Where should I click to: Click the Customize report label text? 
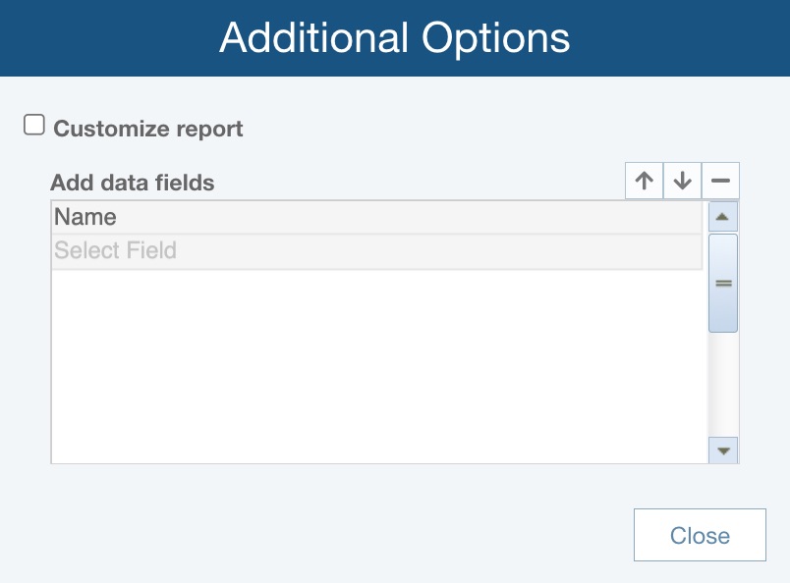[147, 129]
